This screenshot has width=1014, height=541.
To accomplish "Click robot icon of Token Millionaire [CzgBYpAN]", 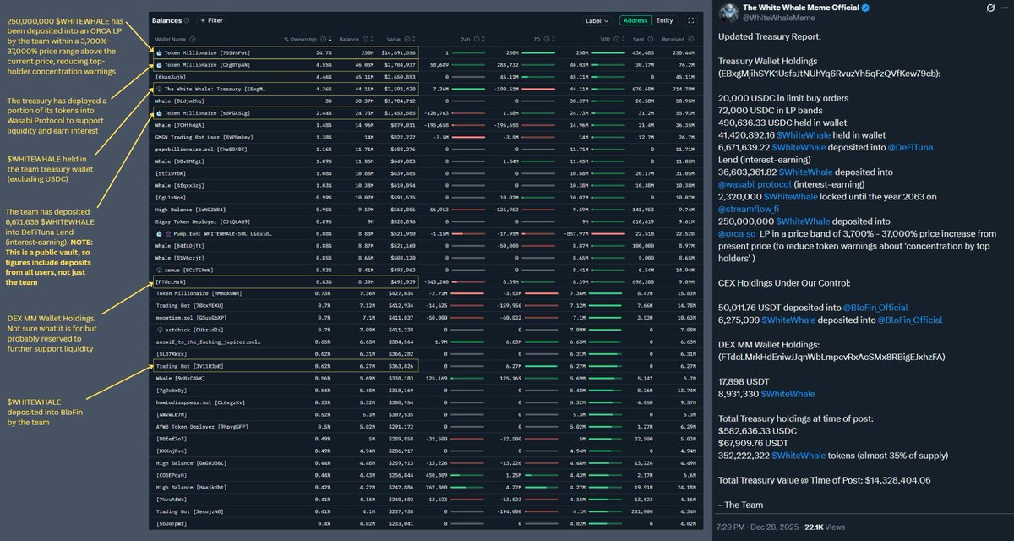I will point(159,63).
